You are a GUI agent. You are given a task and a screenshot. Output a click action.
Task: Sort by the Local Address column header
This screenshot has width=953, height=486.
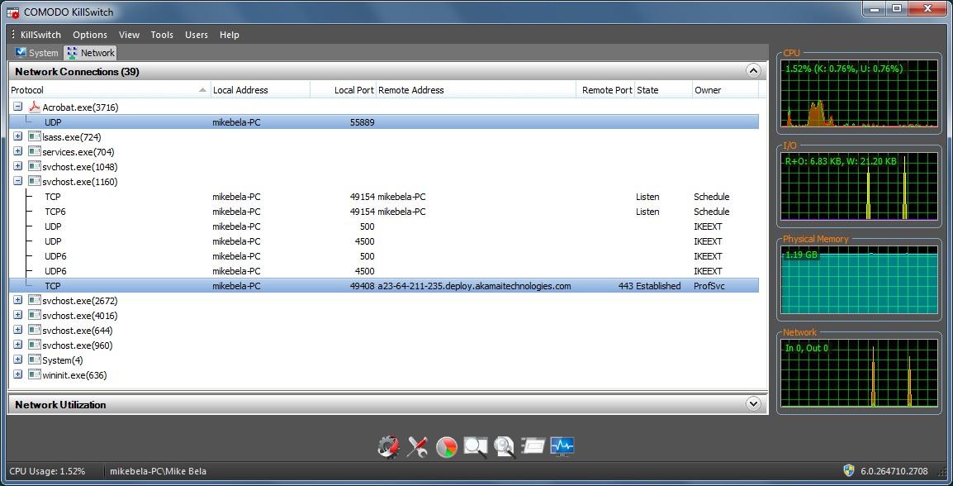click(260, 90)
